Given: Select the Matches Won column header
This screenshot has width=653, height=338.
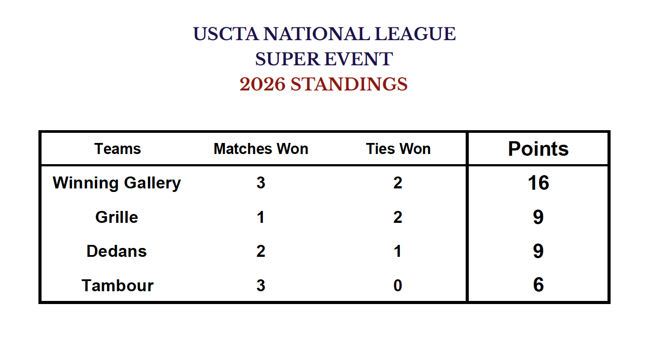Looking at the screenshot, I should pyautogui.click(x=261, y=149).
